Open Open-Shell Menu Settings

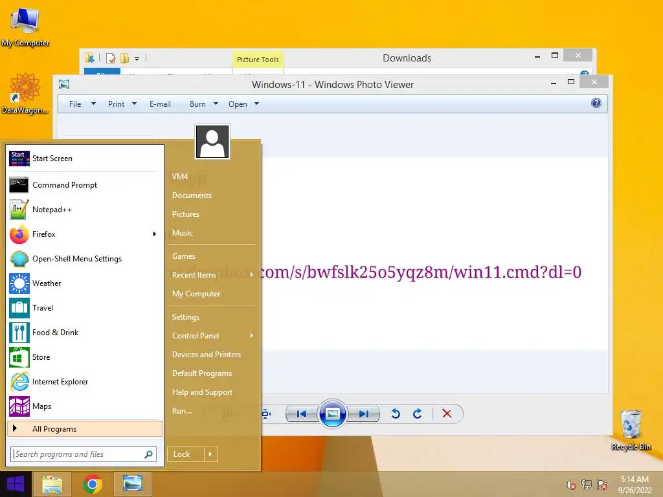[85, 259]
